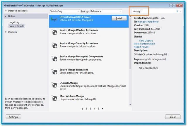Click the Squire Mongo Decoupled Components package icon
The width and height of the screenshot is (188, 127).
point(55,59)
